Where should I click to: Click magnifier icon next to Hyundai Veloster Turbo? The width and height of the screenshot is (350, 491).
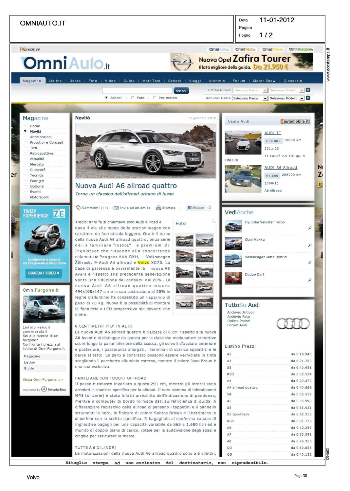point(310,228)
